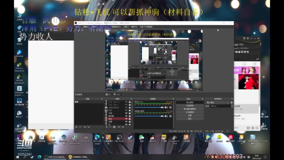The image size is (284, 160).
Task: Pop out the 来源 dock panel
Action: (131, 99)
